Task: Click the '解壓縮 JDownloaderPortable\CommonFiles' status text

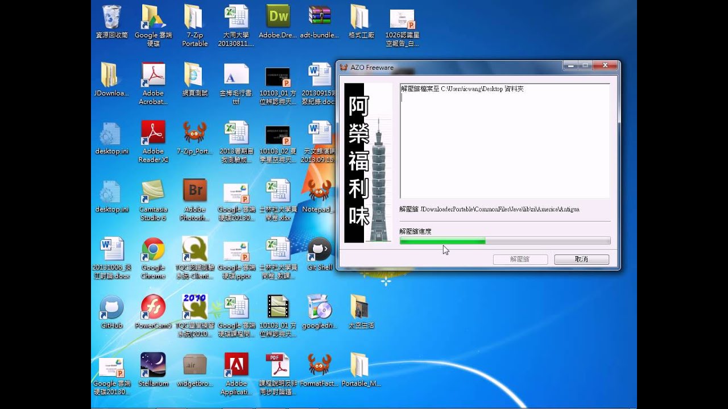Action: pyautogui.click(x=490, y=210)
